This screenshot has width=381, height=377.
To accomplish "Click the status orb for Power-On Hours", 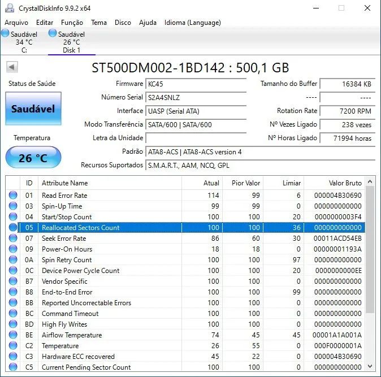I will [13, 249].
